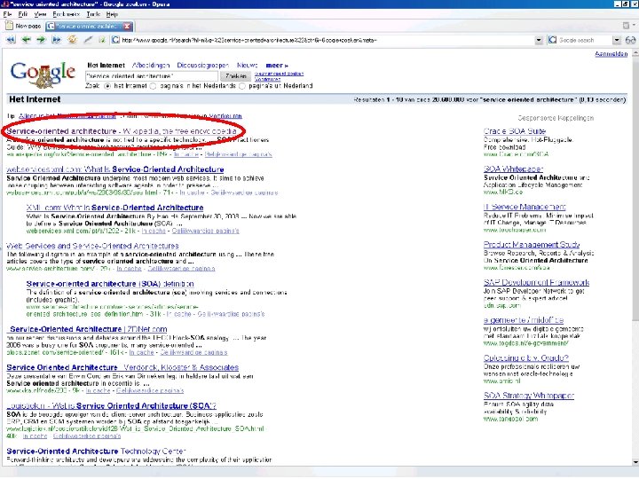Screen dimensions: 639x479
Task: Click the glasses view mode icon
Action: click(630, 40)
